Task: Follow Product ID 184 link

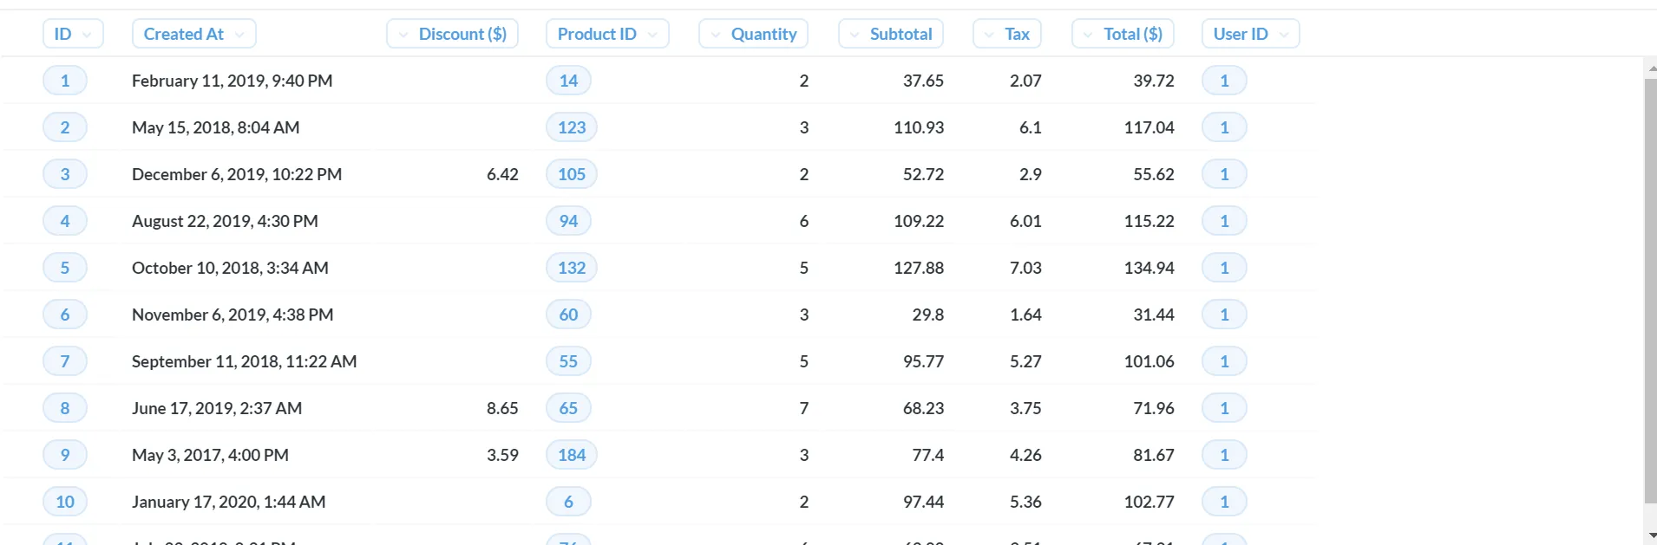Action: tap(572, 455)
